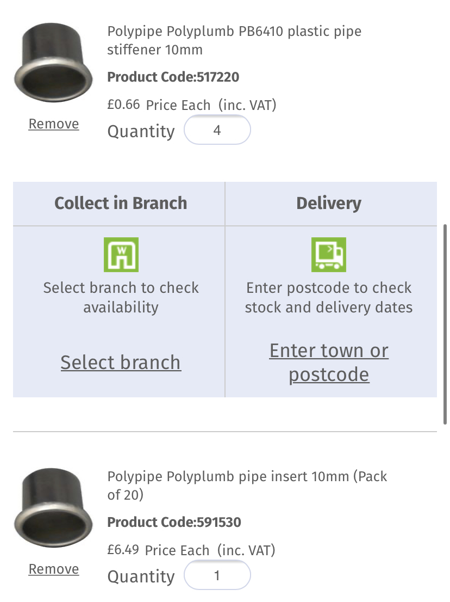The image size is (450, 602).
Task: Click 'Enter postcode to check stock' text
Action: [x=329, y=297]
